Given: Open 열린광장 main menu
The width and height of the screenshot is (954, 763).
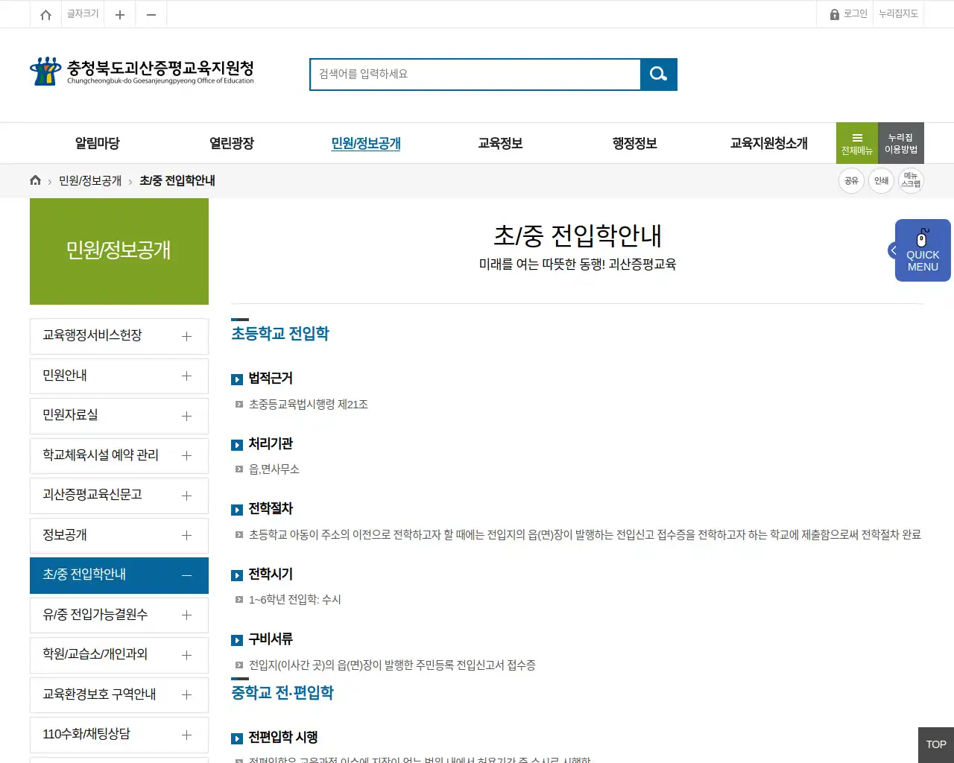Looking at the screenshot, I should pos(232,143).
